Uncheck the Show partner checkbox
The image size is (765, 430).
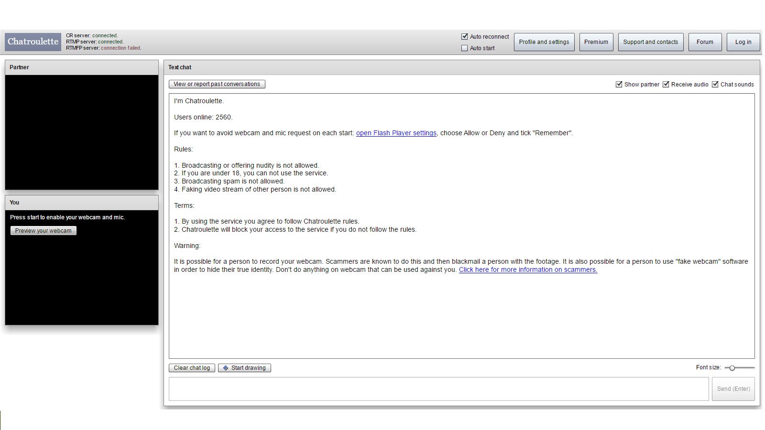619,84
